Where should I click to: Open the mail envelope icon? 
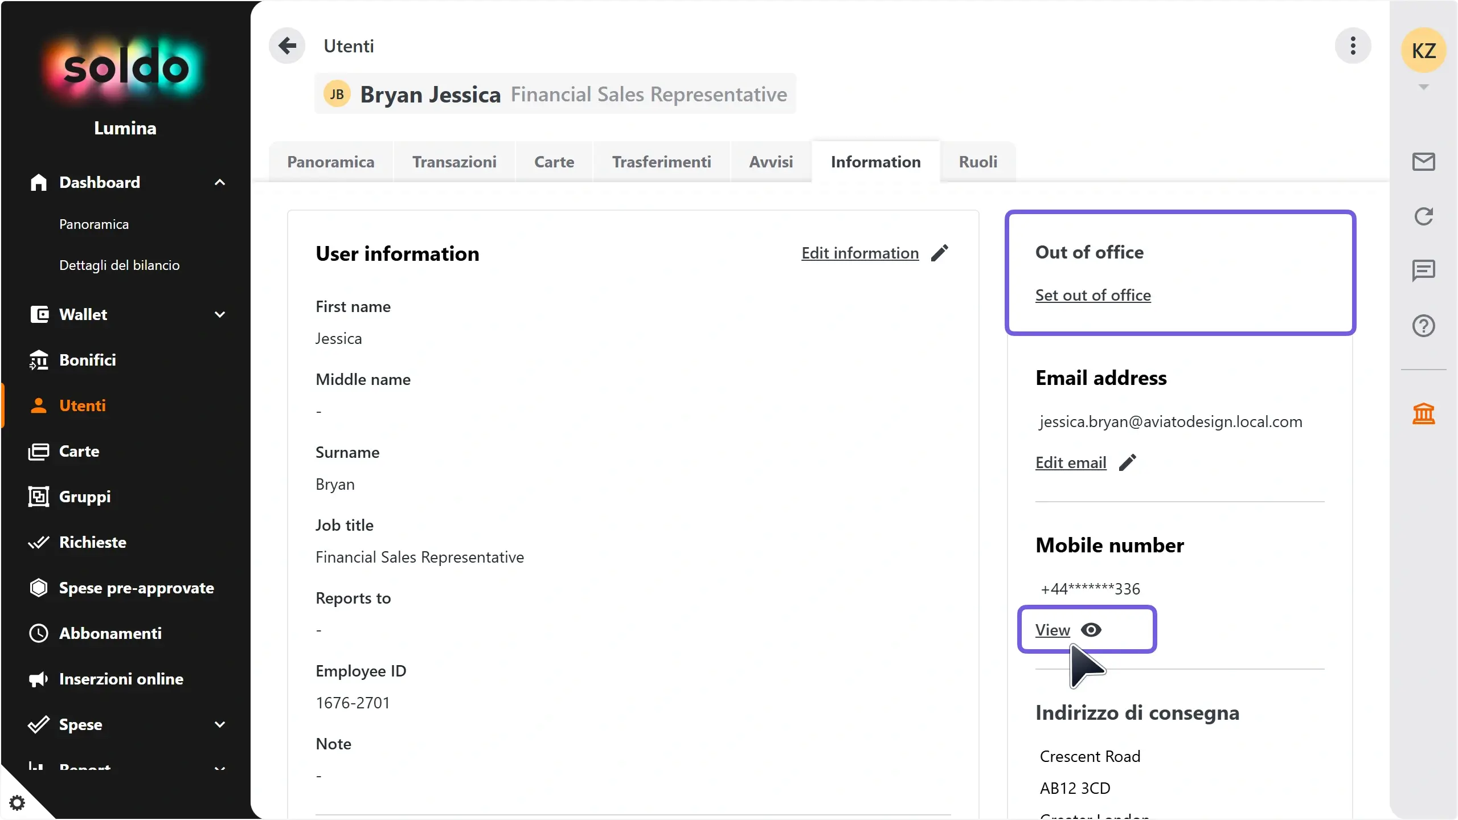(x=1423, y=162)
